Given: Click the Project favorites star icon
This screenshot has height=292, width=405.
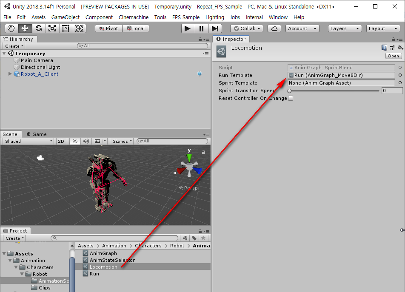Looking at the screenshot, I should (203, 238).
